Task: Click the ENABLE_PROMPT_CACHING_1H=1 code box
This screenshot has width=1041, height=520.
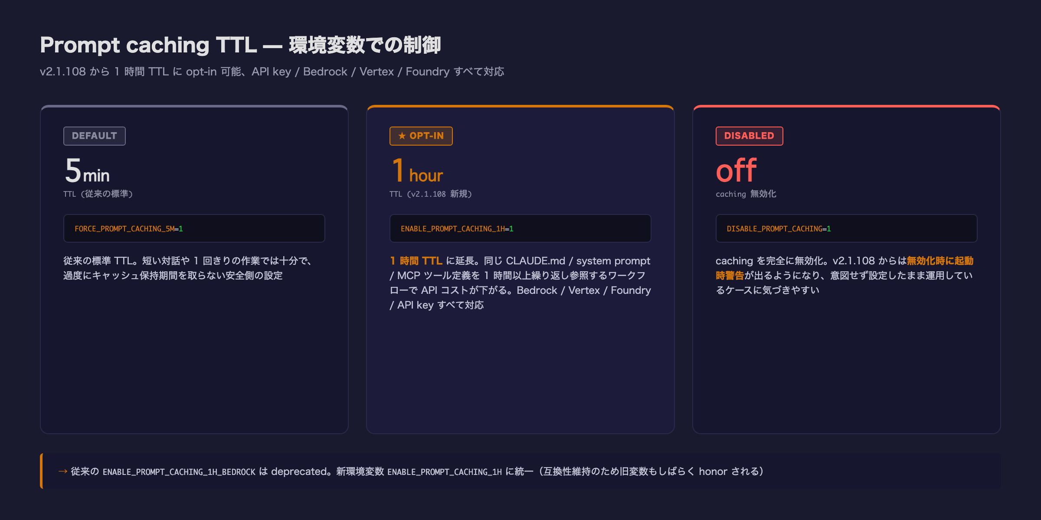Action: (520, 228)
